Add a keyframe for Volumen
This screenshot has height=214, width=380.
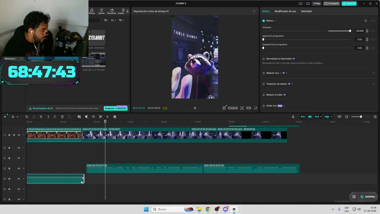pyautogui.click(x=373, y=31)
